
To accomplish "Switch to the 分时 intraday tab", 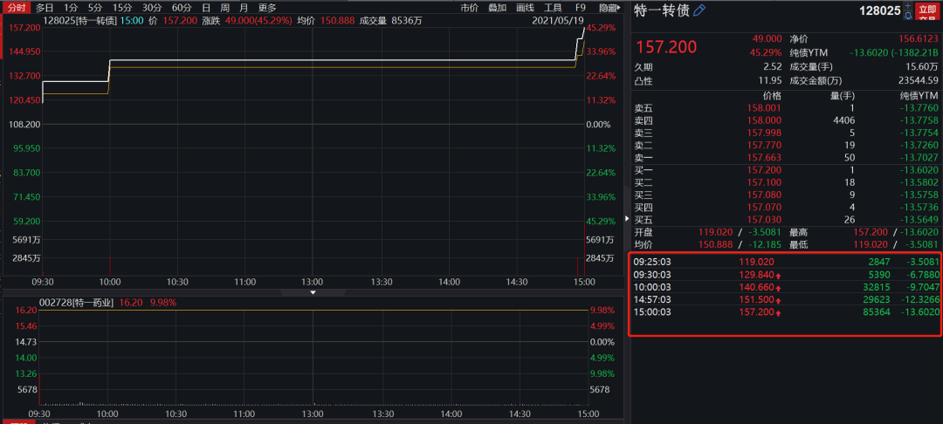I will pos(17,8).
